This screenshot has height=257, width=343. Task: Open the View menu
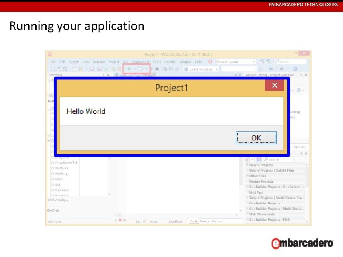pyautogui.click(x=86, y=62)
